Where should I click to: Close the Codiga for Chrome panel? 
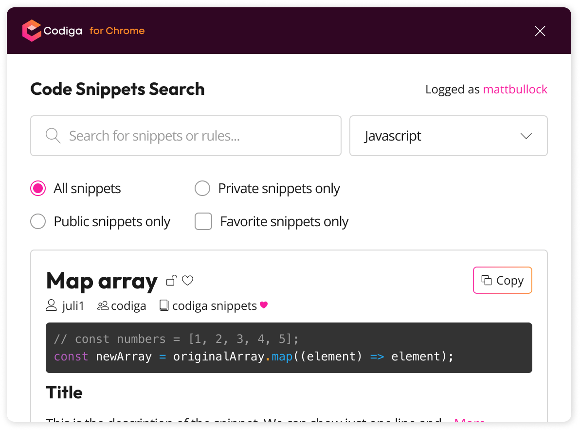pyautogui.click(x=540, y=31)
